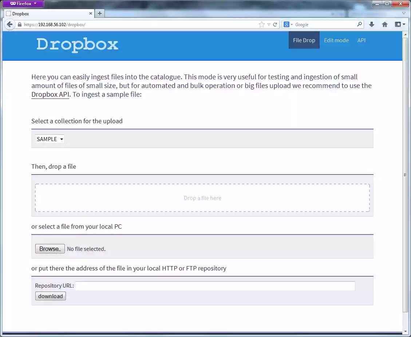Show URL history dropdown arrow
Viewport: 411px width, 337px height.
click(x=269, y=25)
